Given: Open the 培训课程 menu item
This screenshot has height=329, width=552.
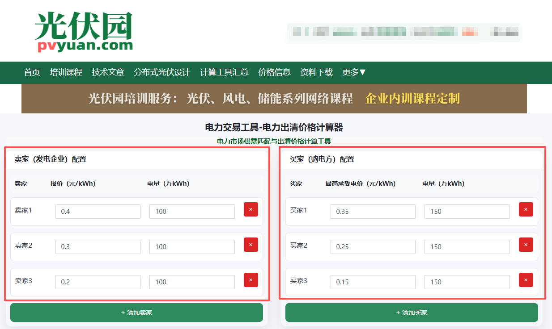Looking at the screenshot, I should coord(66,72).
